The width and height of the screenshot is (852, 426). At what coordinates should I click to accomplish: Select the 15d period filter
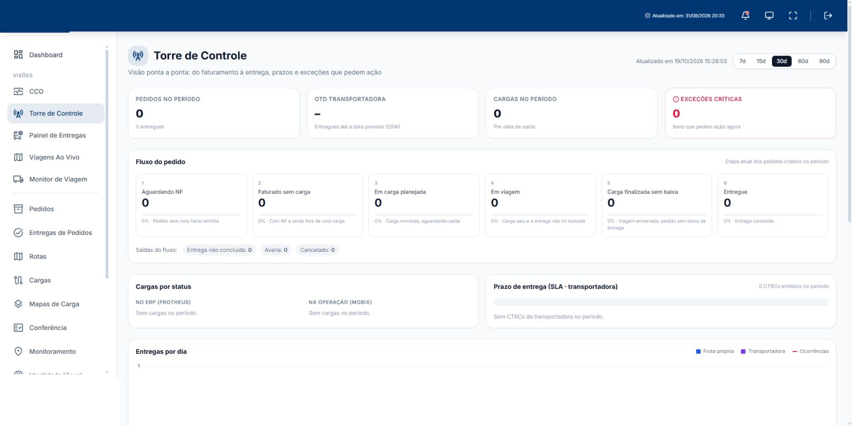(x=761, y=61)
